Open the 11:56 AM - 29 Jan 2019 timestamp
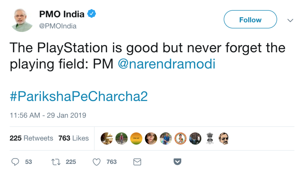 tap(48, 115)
